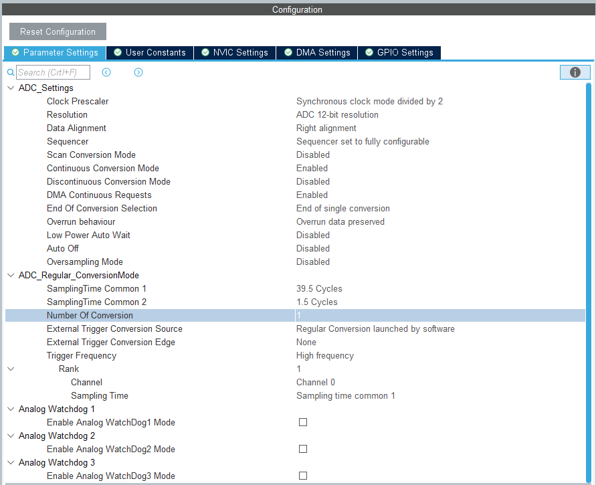Click the search magnifier icon
This screenshot has height=485, width=596.
click(x=11, y=72)
